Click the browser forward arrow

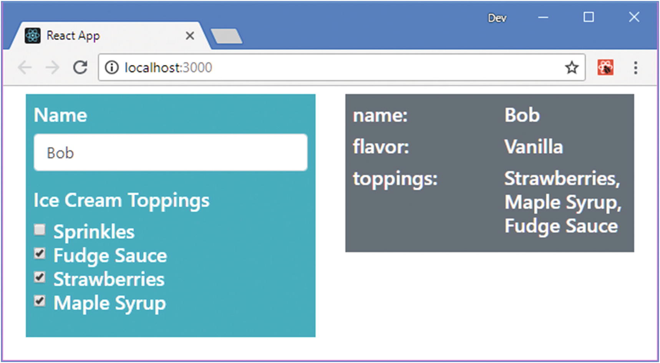tap(52, 68)
